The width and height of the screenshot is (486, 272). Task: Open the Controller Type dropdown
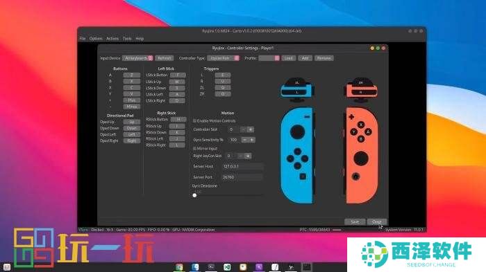[223, 58]
